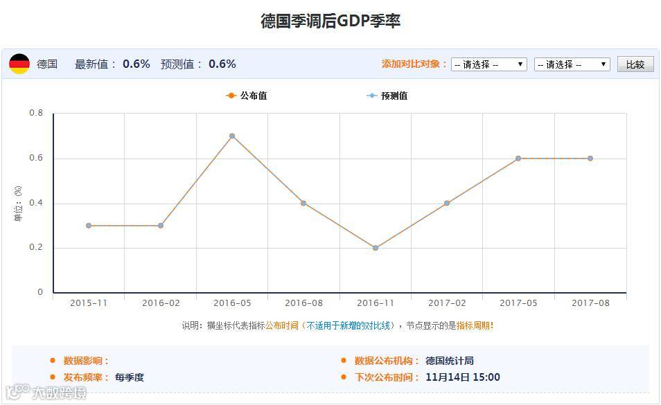
Task: Select the 2016-08 data point at 0.4
Action: coord(303,204)
